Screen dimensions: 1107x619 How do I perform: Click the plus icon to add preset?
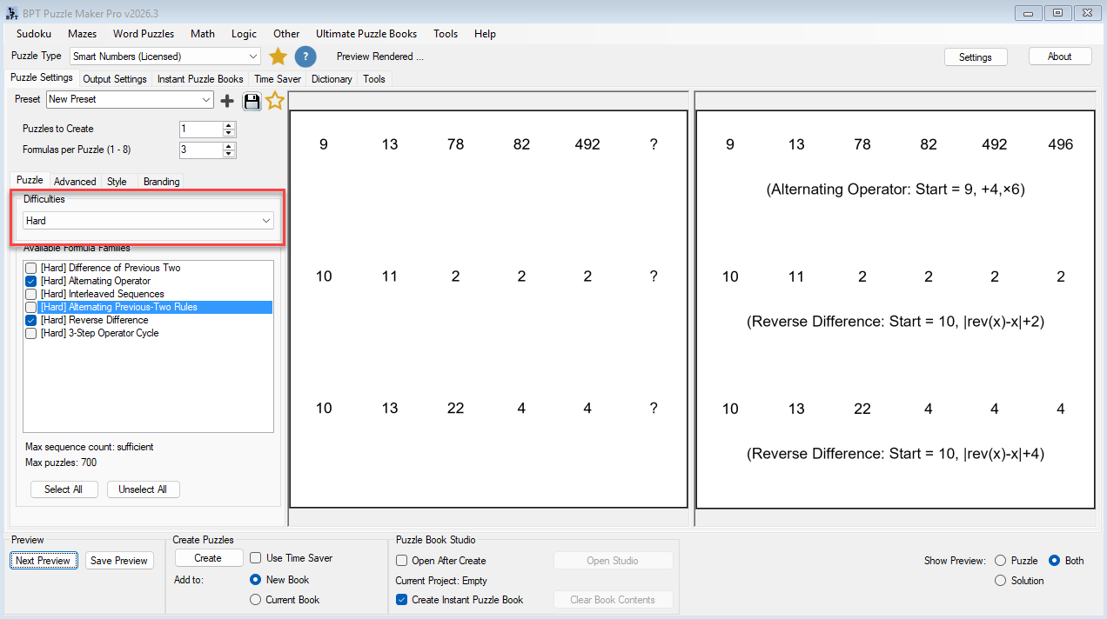click(227, 101)
